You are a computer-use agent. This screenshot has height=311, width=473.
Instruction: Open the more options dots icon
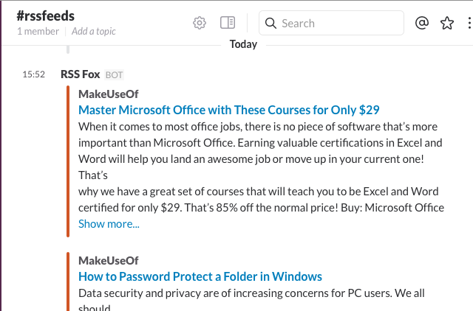[469, 23]
